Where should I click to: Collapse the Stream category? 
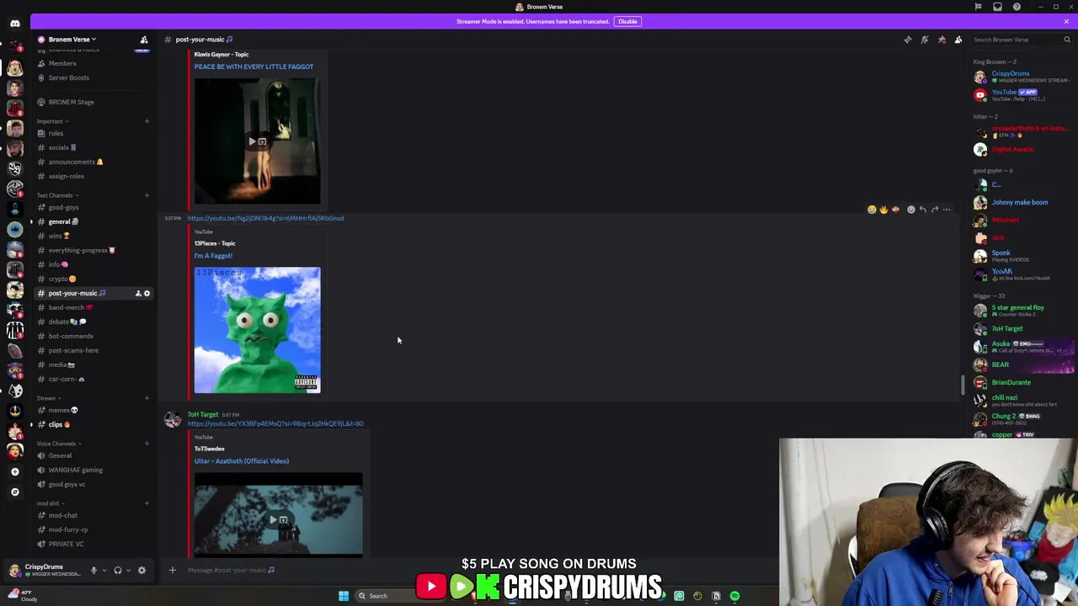tap(48, 398)
